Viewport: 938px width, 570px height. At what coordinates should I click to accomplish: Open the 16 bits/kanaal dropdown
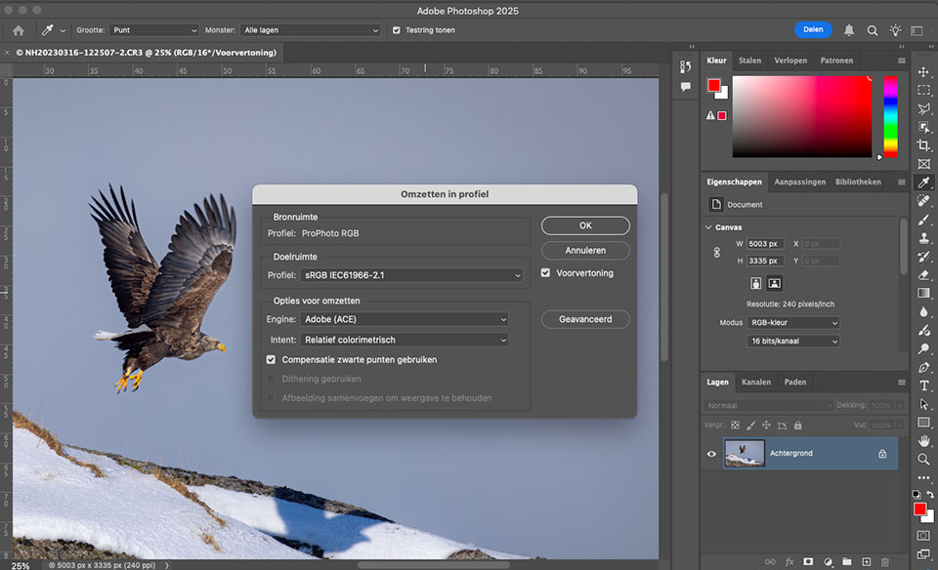(x=793, y=342)
